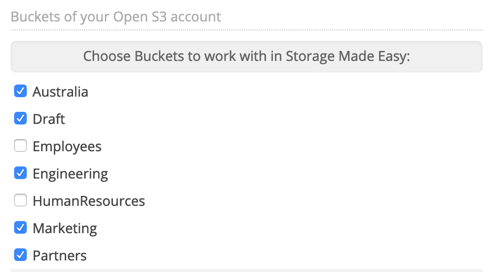Click the Australia bucket label
This screenshot has height=272, width=490.
coord(60,92)
